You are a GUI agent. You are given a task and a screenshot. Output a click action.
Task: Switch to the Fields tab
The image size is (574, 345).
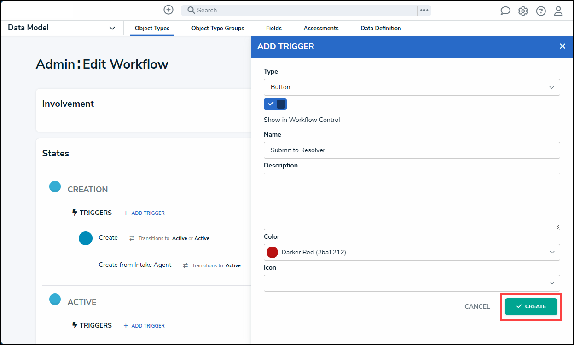click(274, 28)
